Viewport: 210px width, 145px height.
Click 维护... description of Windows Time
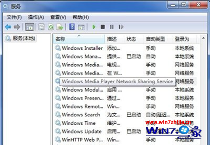click(x=114, y=123)
